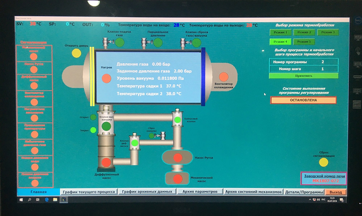Open the График текущего процесса tab
This screenshot has width=362, height=216.
(x=88, y=192)
